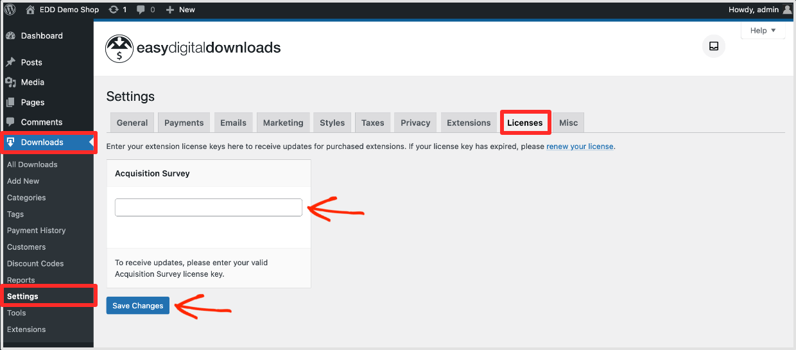Open the Howdy, admin account menu
The image size is (796, 350).
[760, 10]
